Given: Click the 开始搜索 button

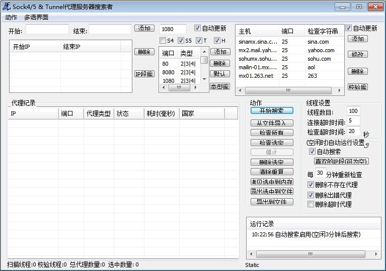Looking at the screenshot, I should point(272,111).
